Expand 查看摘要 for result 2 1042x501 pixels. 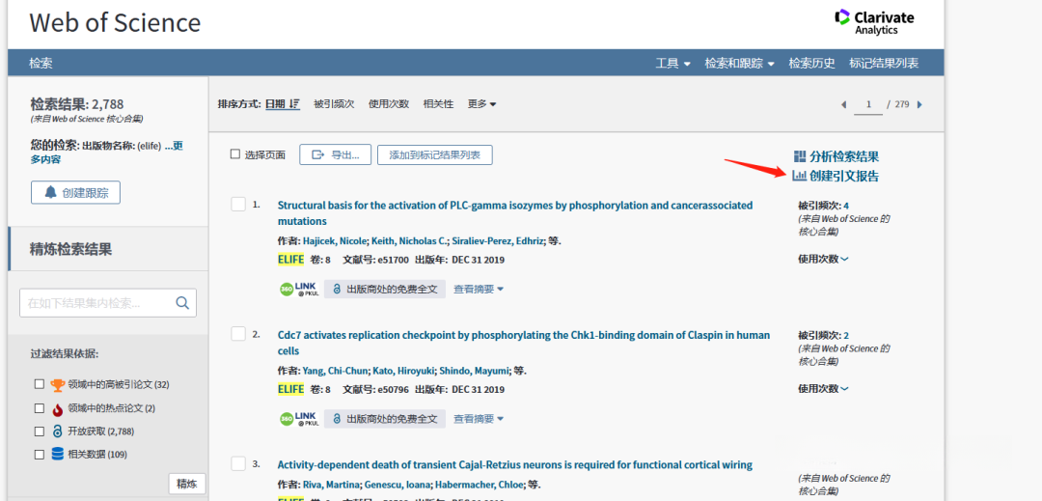tap(479, 419)
